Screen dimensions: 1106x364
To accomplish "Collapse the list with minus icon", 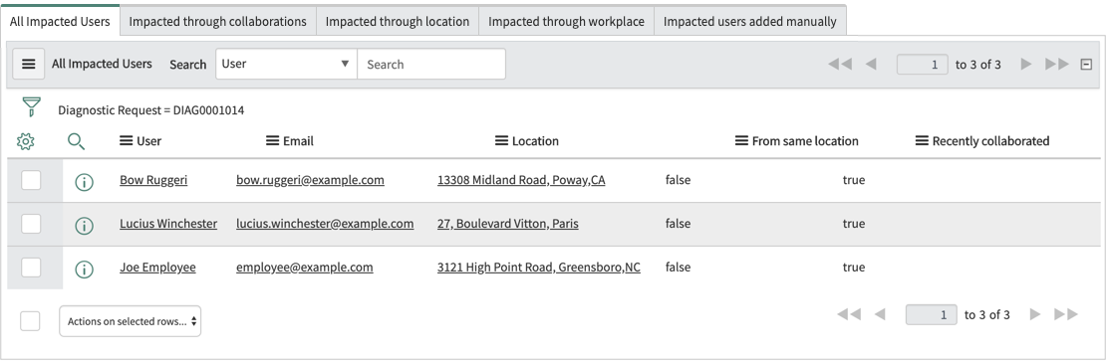I will coord(1086,64).
